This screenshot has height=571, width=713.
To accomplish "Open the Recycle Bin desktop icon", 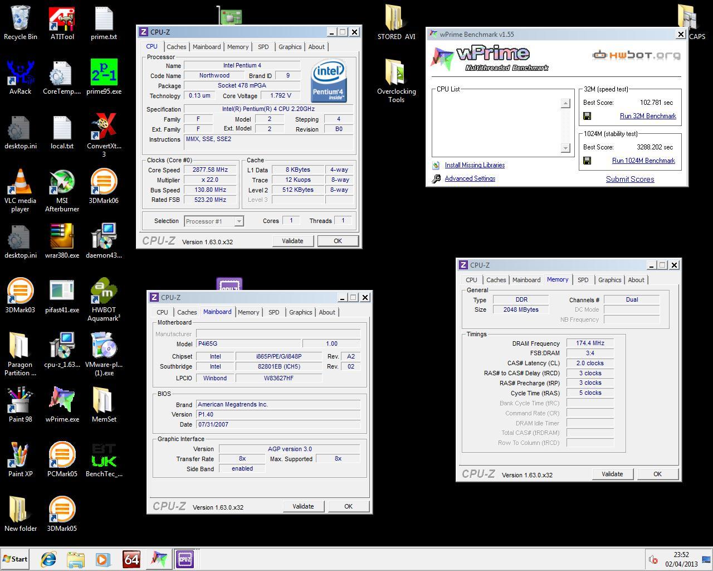I will [21, 23].
